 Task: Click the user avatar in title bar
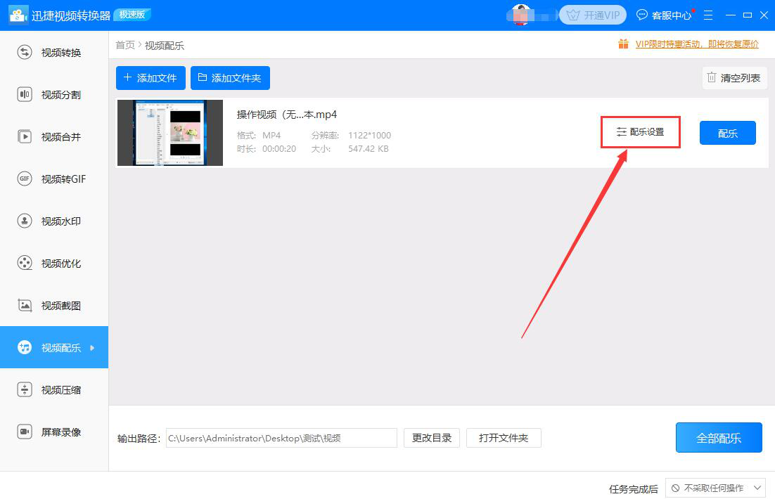click(x=521, y=15)
